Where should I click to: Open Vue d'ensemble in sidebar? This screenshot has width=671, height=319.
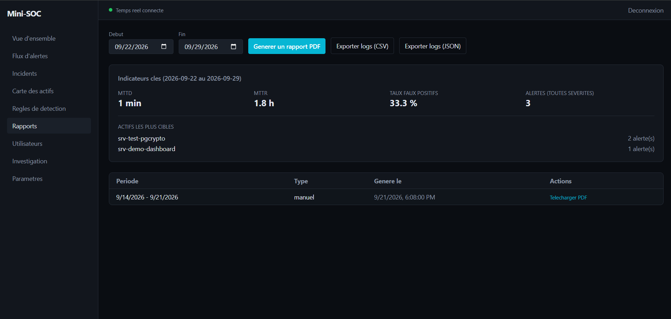49,39
